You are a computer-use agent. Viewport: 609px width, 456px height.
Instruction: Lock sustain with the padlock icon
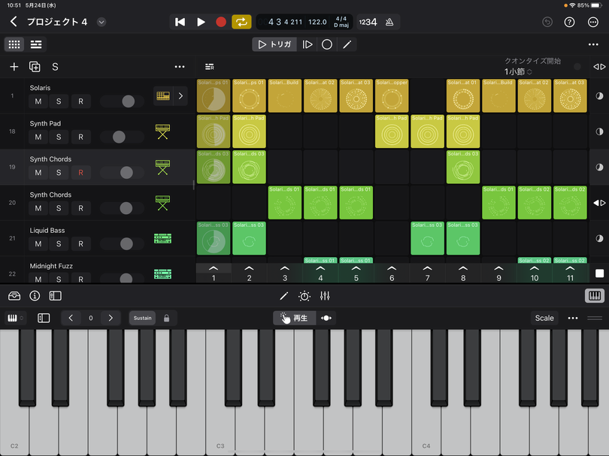point(167,319)
